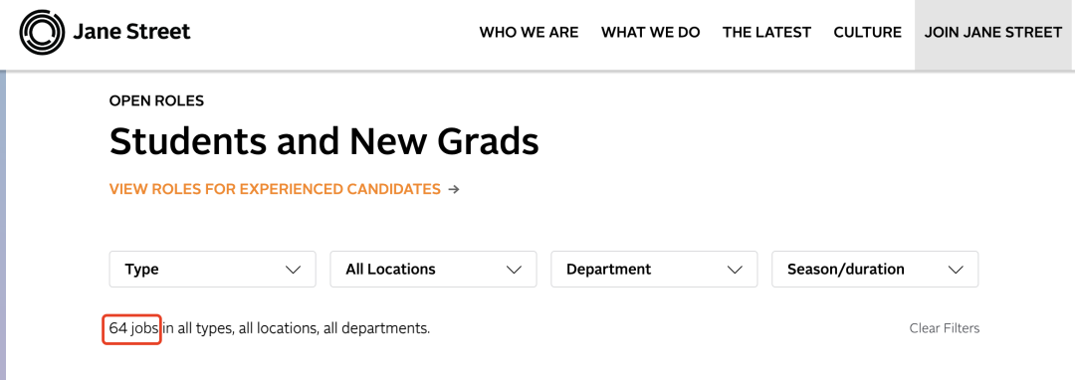
Task: Open the Department filter dropdown
Action: click(654, 269)
